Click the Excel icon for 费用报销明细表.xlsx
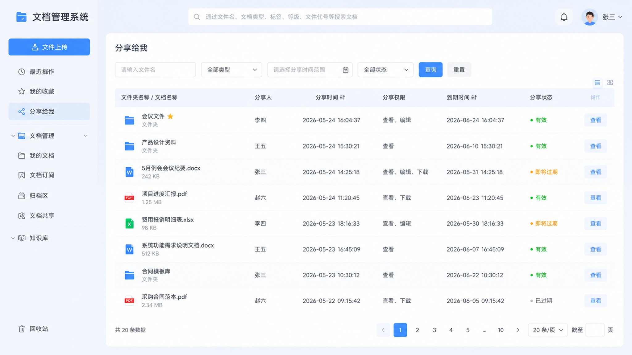632x355 pixels. pos(129,223)
